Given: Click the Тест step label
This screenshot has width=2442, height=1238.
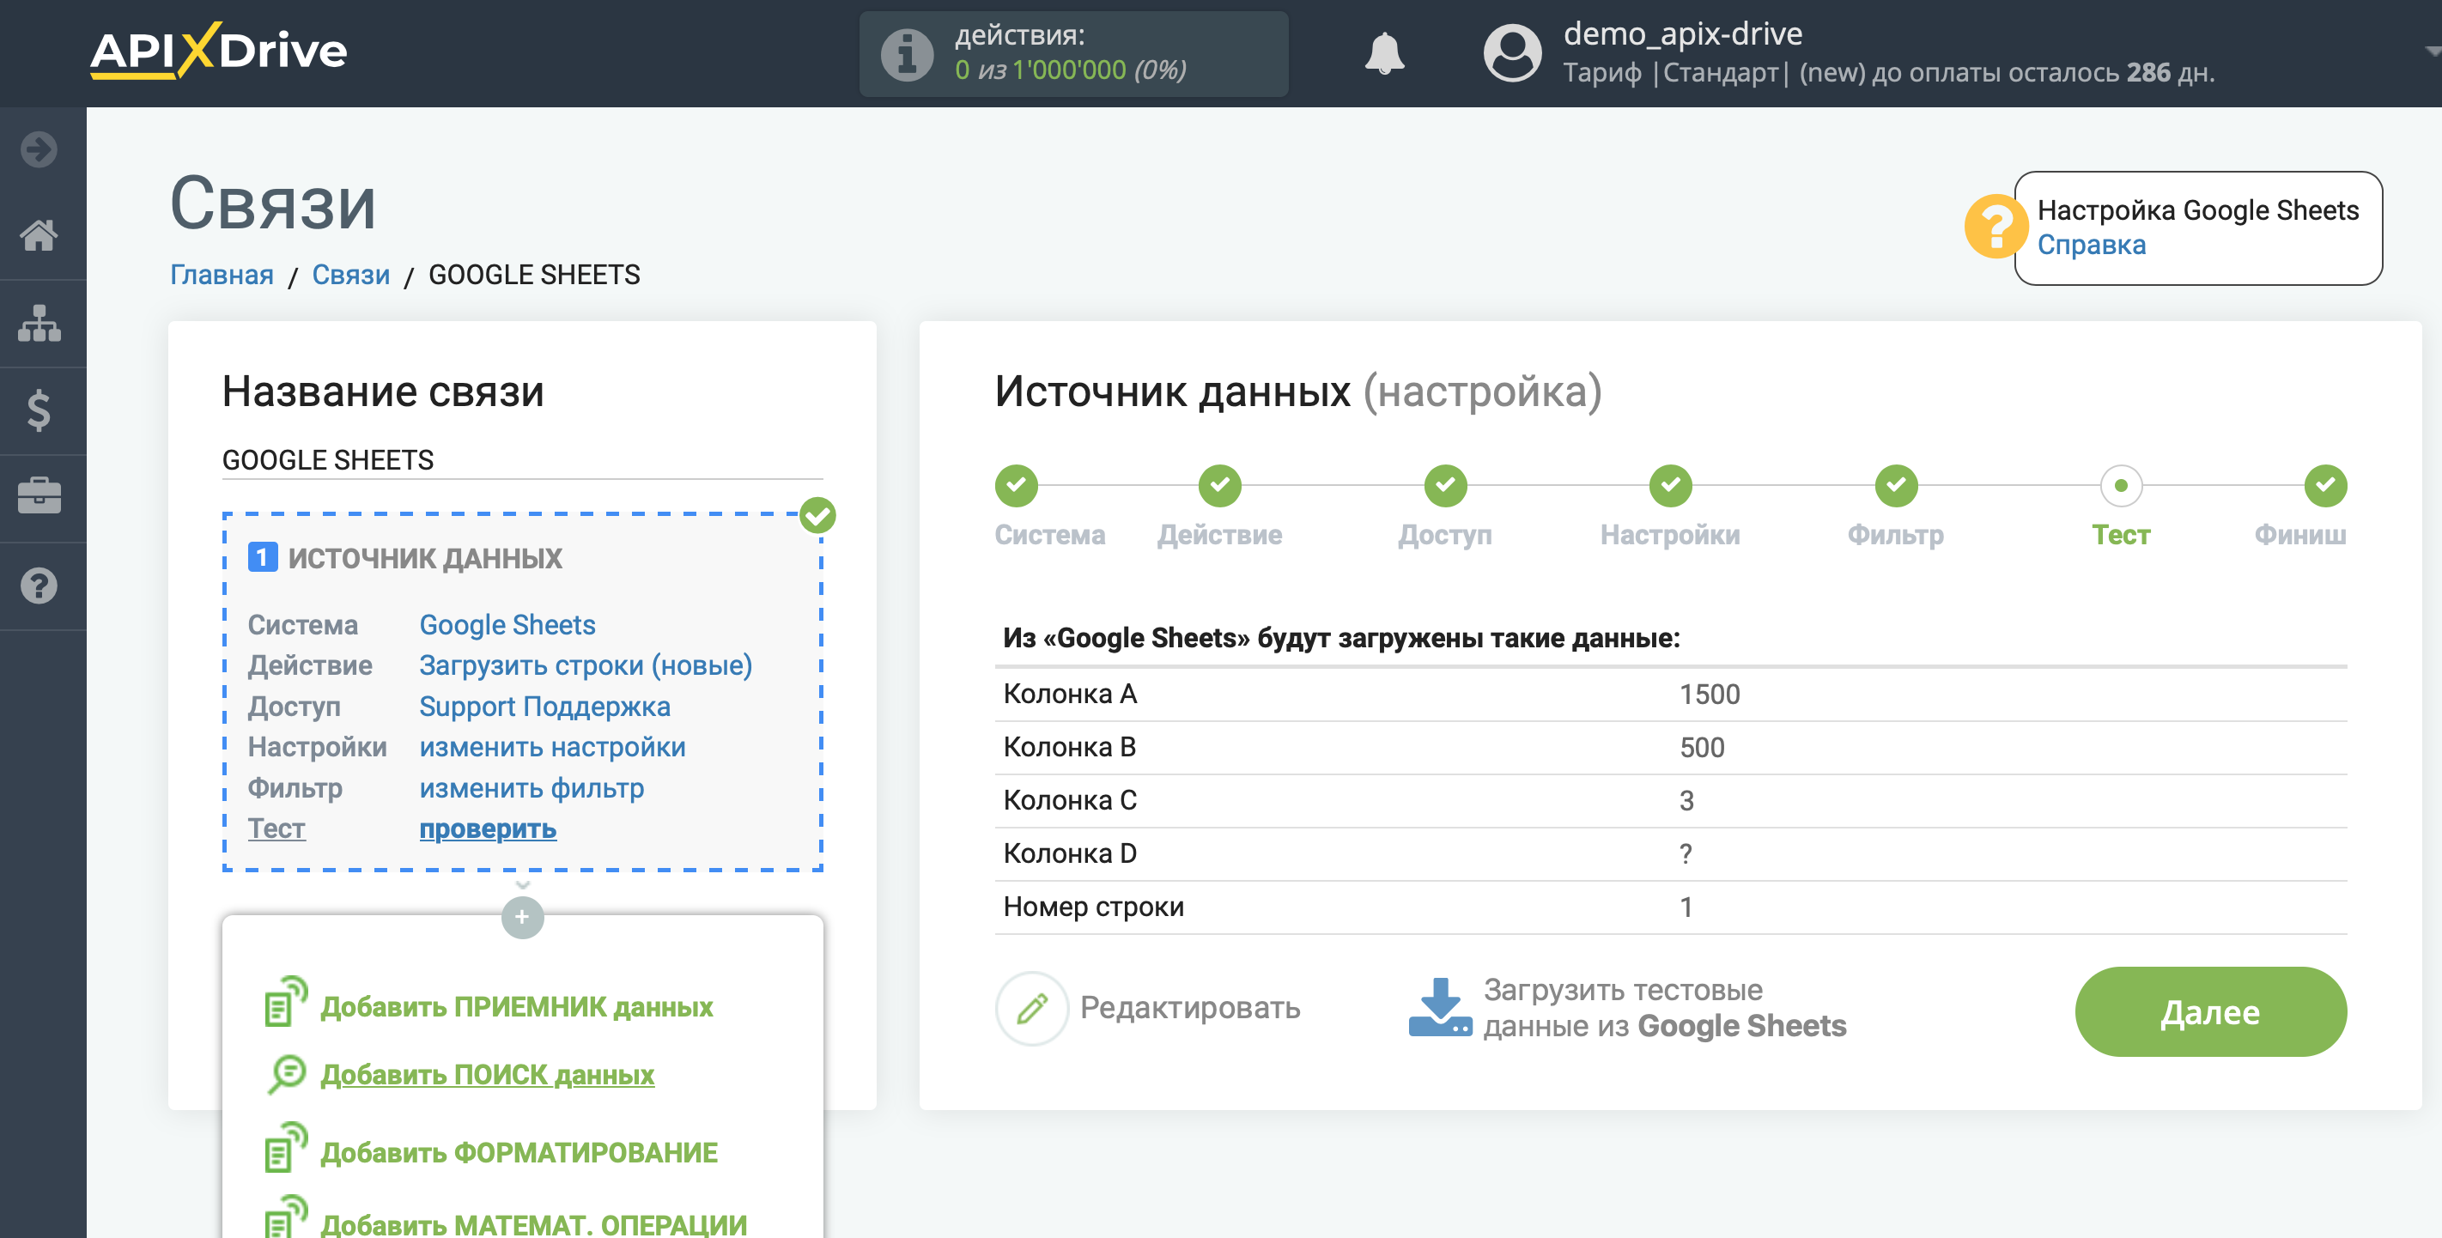Looking at the screenshot, I should (2122, 535).
